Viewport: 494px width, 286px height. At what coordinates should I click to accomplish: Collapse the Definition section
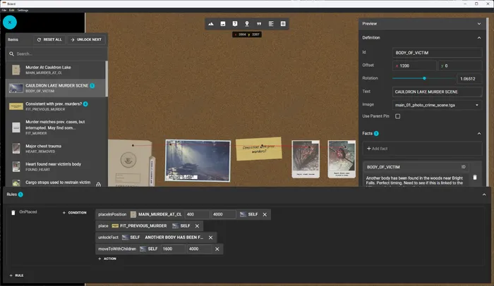pyautogui.click(x=479, y=38)
